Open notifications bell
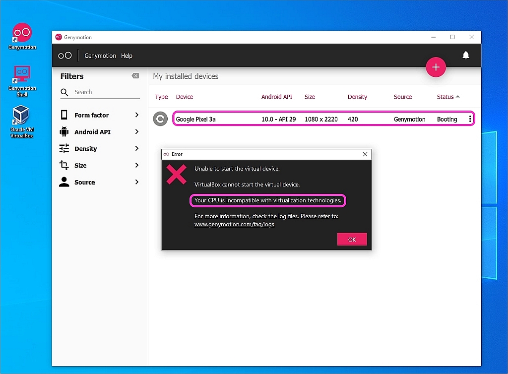 coord(466,56)
